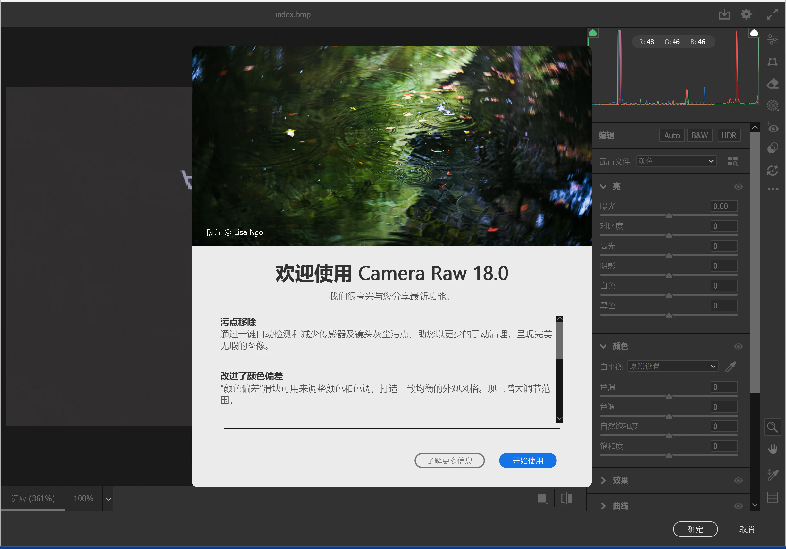Image resolution: width=786 pixels, height=549 pixels.
Task: Click the 了解更多信息 button
Action: pyautogui.click(x=449, y=460)
